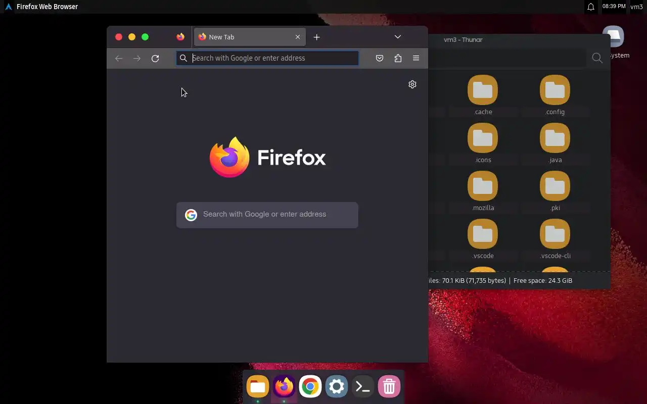The height and width of the screenshot is (404, 647).
Task: Open Settings gear in dock
Action: pos(337,387)
